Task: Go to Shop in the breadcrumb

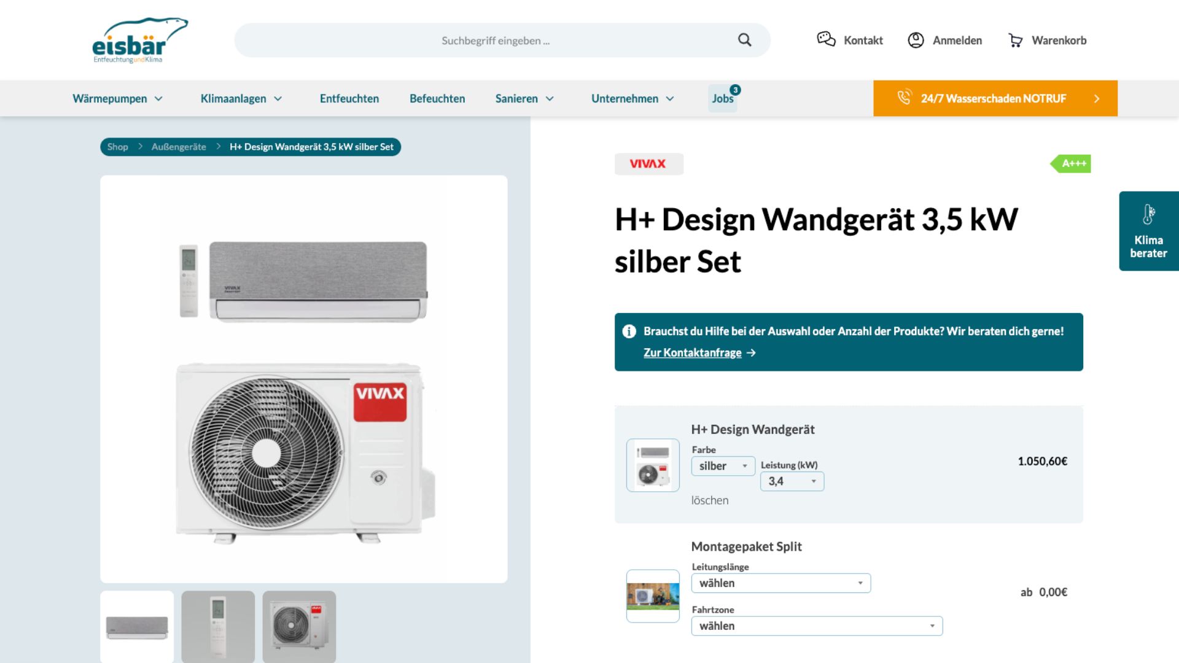Action: point(117,147)
